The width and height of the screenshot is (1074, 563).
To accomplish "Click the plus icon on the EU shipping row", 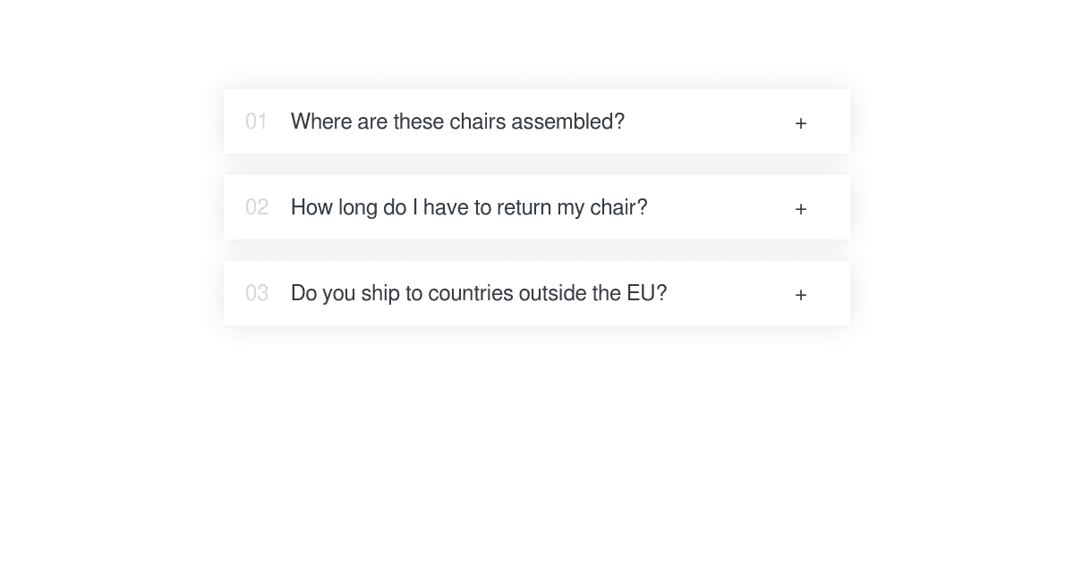I will pyautogui.click(x=801, y=295).
